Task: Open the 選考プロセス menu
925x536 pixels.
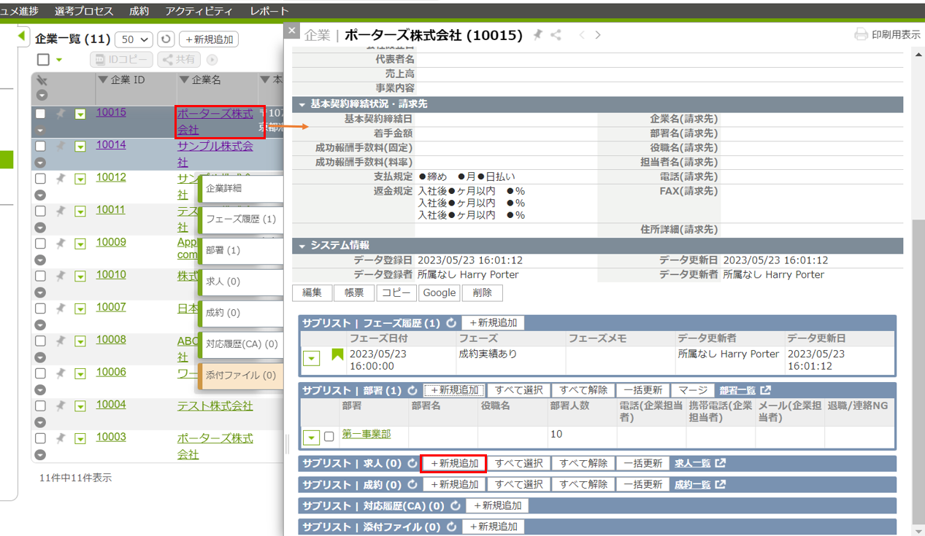Action: point(84,11)
